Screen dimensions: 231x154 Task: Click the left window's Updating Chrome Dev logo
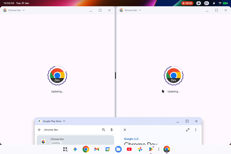point(57,76)
